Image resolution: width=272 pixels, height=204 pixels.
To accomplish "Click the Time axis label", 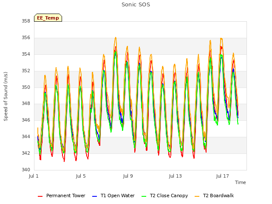I will tap(241, 182).
